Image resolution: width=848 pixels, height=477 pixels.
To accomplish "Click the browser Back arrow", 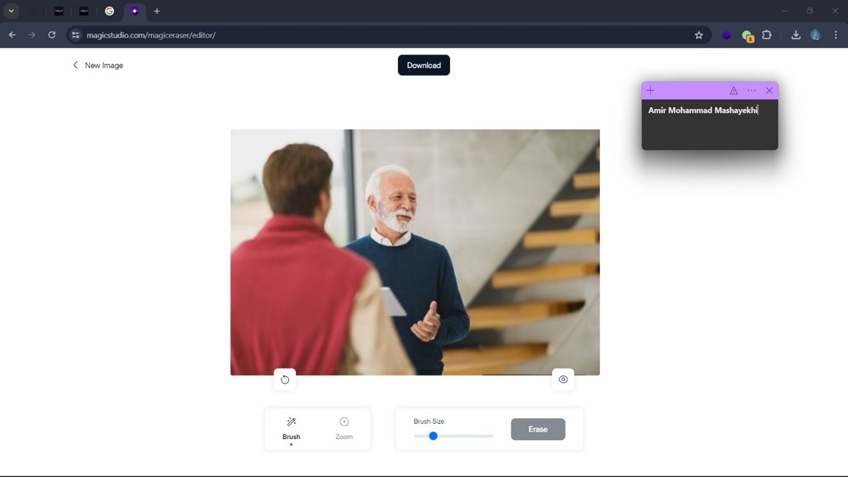I will pyautogui.click(x=12, y=35).
